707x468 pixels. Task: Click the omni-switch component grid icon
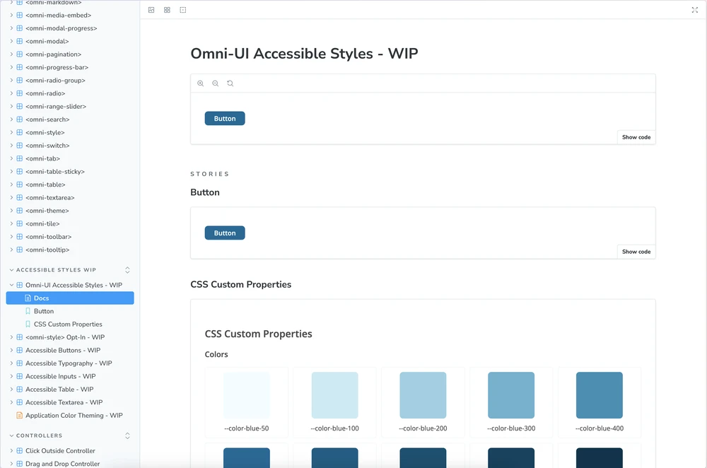pos(19,146)
